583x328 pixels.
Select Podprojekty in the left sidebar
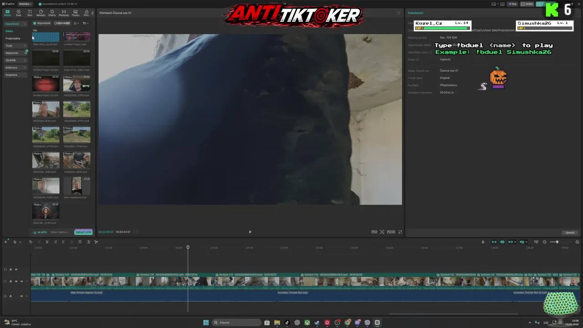pyautogui.click(x=13, y=38)
